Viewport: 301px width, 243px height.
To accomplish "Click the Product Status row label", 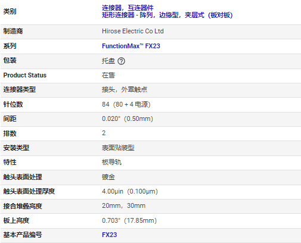I will [25, 75].
